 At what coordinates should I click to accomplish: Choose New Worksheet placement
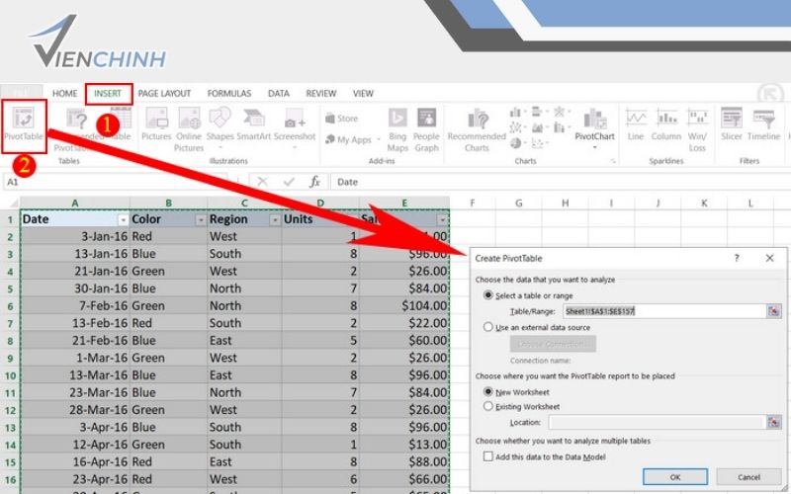(487, 391)
